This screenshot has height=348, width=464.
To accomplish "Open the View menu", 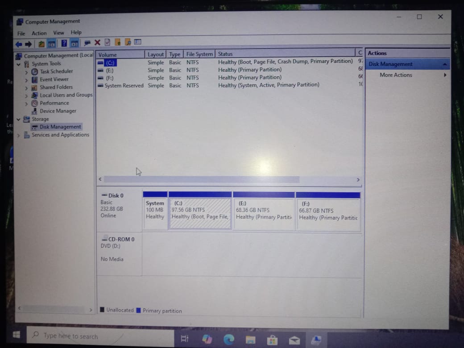I will tap(58, 33).
